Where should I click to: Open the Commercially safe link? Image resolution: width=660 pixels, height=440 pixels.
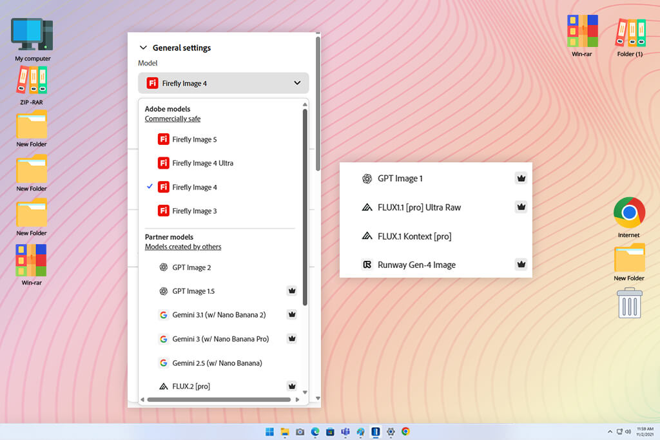coord(173,119)
